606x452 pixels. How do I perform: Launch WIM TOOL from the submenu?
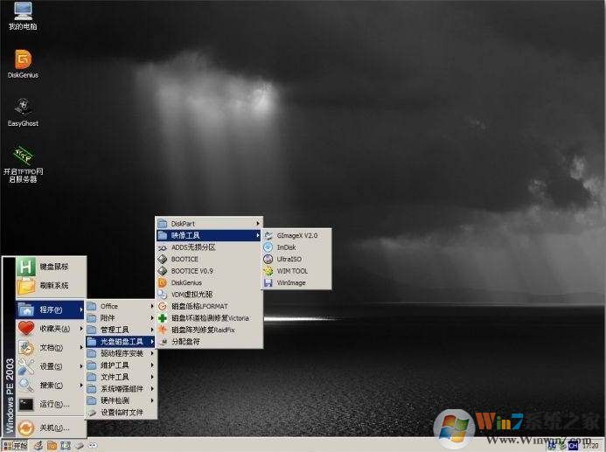296,271
